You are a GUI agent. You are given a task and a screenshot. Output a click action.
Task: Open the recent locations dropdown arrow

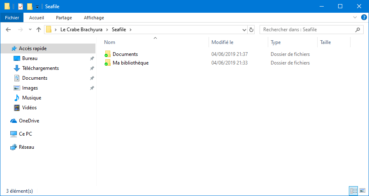tap(30, 30)
